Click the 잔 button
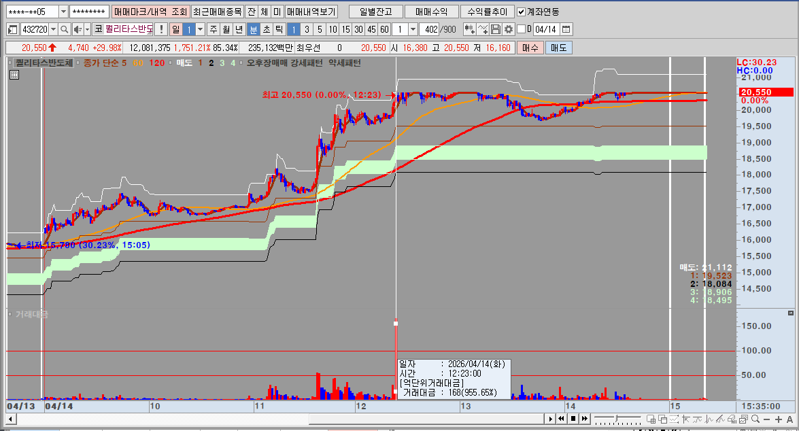The width and height of the screenshot is (799, 431). 251,12
